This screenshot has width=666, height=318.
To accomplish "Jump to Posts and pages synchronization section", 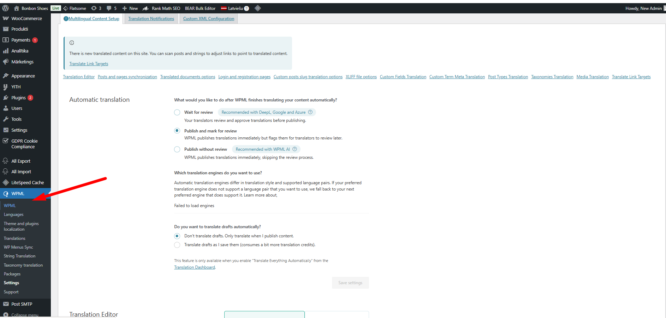I will coord(127,77).
